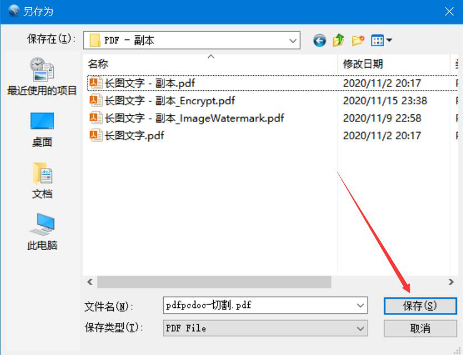The image size is (463, 355).
Task: Click the horizontal scrollbar thumb
Action: pos(214,282)
